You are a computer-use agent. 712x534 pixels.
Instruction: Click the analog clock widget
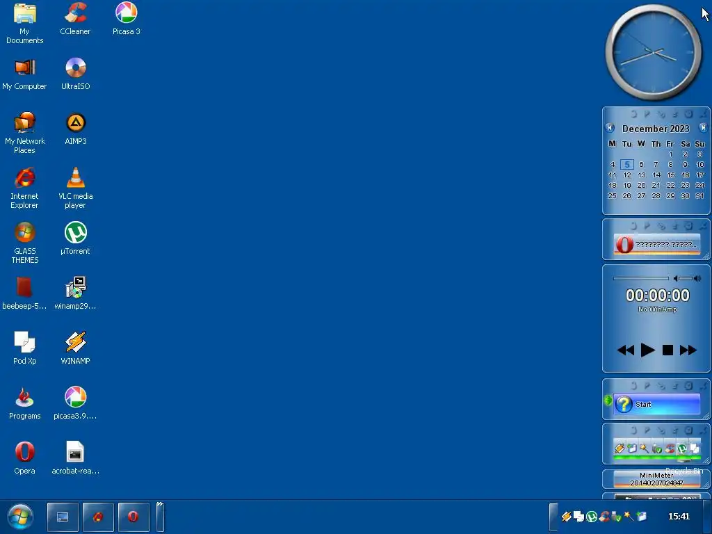654,53
